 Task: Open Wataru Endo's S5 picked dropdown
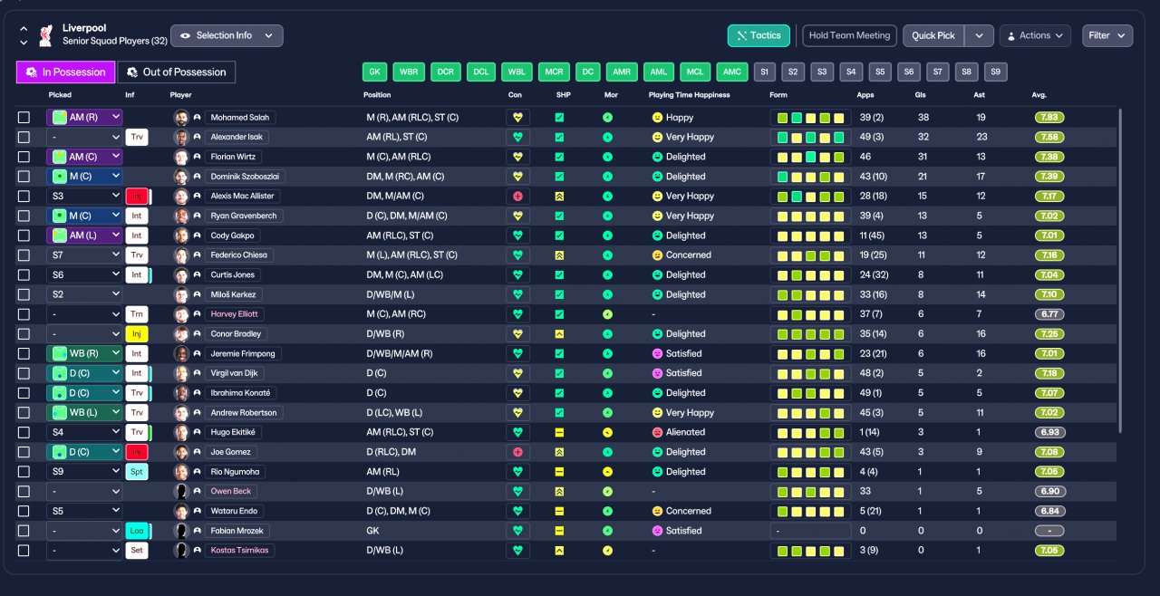click(84, 511)
